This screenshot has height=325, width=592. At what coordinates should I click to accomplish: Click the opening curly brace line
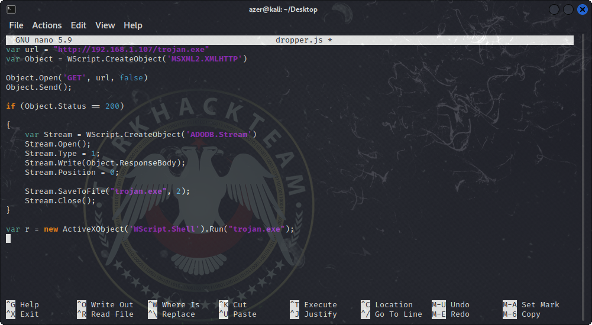pyautogui.click(x=8, y=125)
